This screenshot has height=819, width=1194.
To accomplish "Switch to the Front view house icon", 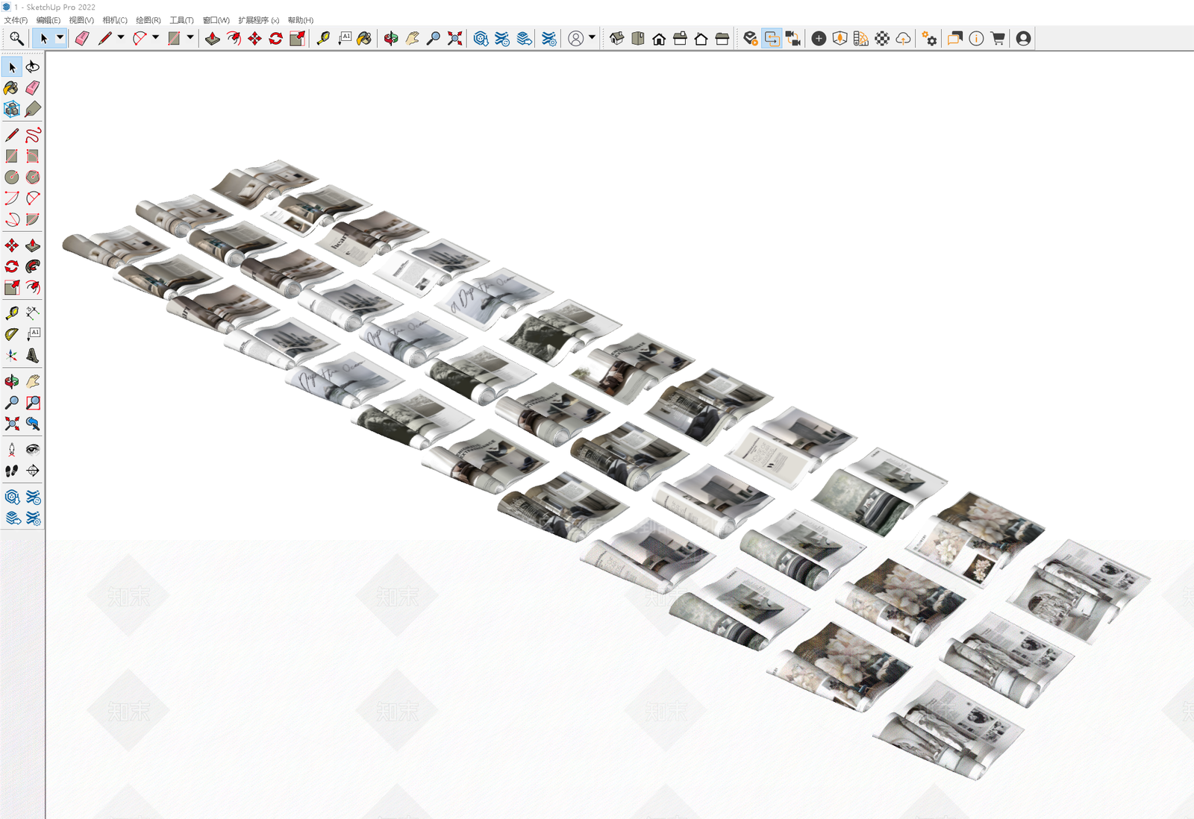I will coord(659,39).
